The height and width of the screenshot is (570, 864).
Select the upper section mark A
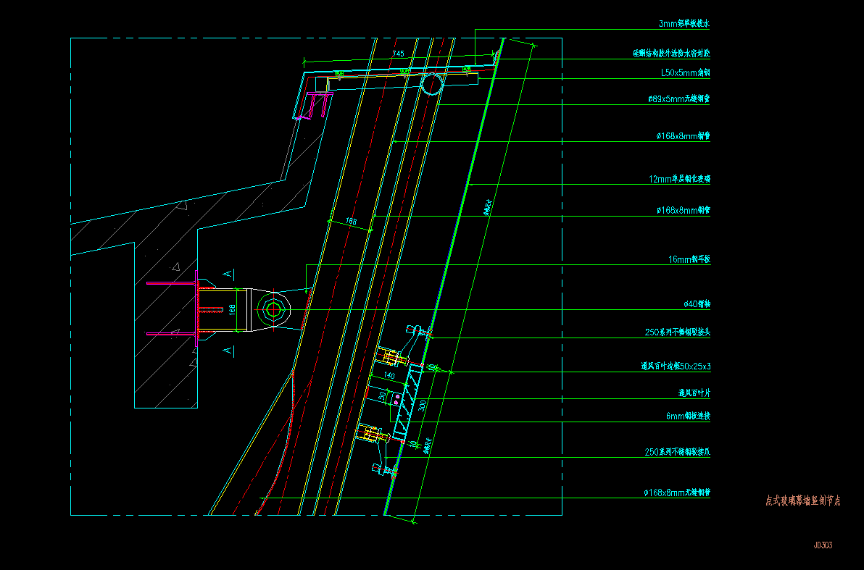click(228, 274)
